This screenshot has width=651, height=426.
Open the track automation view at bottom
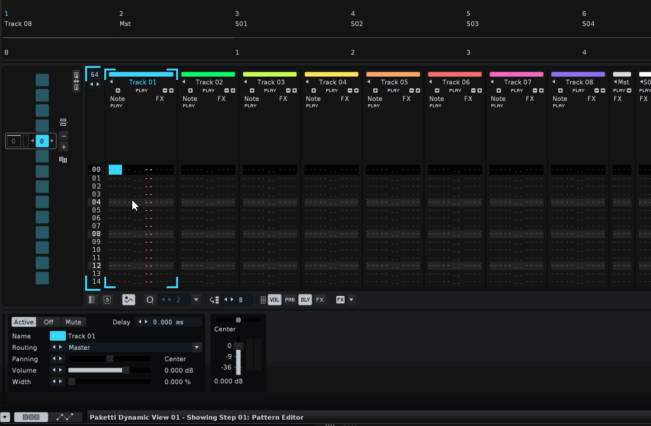click(x=65, y=417)
